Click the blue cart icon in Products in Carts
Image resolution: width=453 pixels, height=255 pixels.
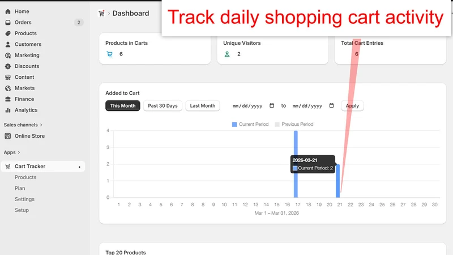point(109,54)
